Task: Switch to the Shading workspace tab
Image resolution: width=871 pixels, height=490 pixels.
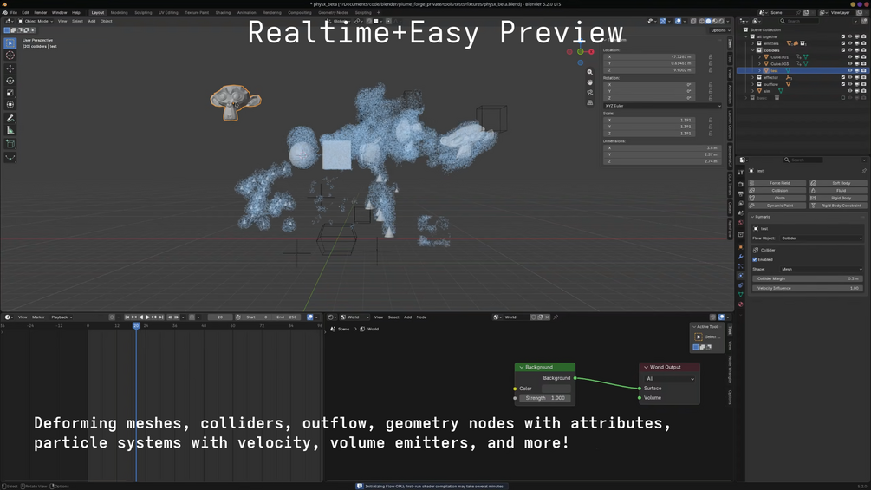Action: point(223,12)
